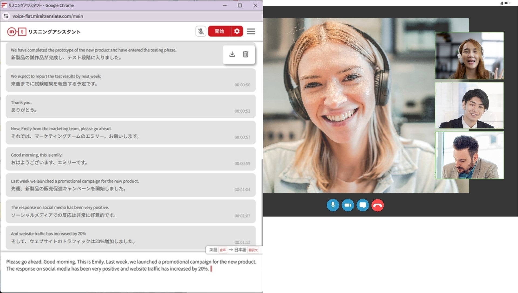Viewport: 518px width, 293px height.
Task: Click the URL voice-flat.miraitranslate.com address field
Action: point(48,16)
